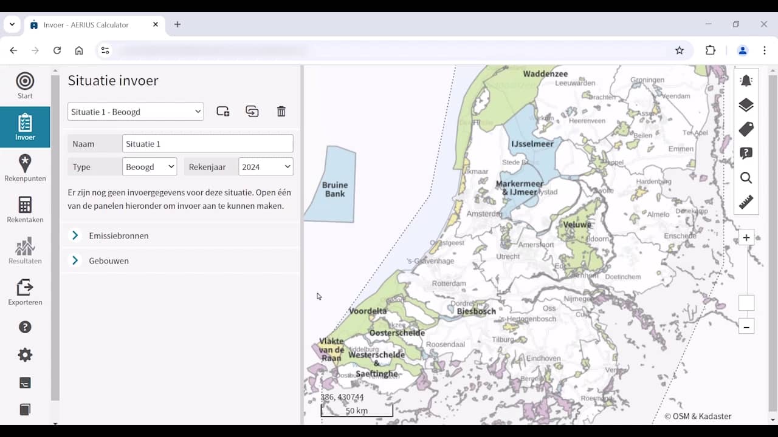Open the Exporteren section

(25, 292)
